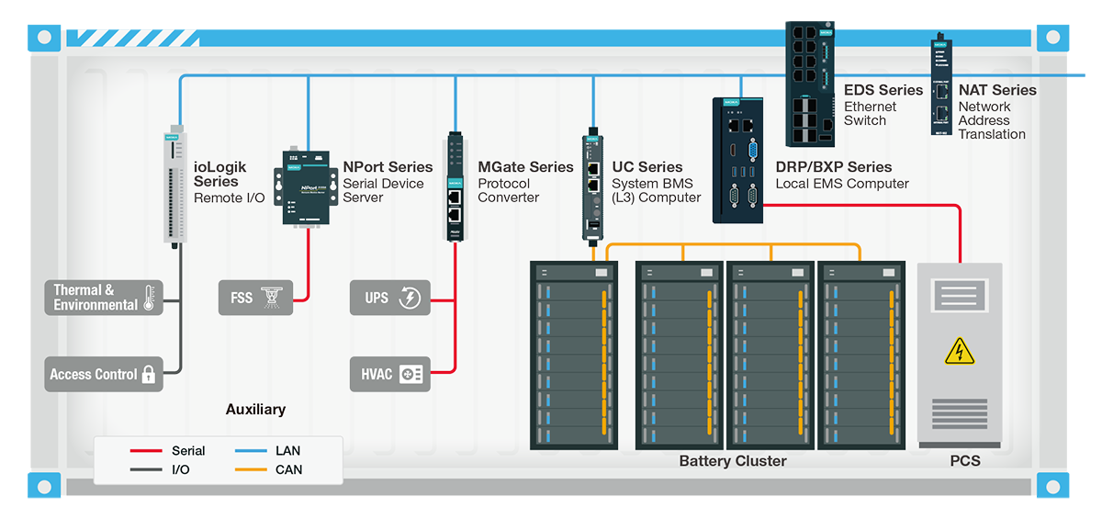
Task: Click the NAT Series device image
Action: point(940,84)
